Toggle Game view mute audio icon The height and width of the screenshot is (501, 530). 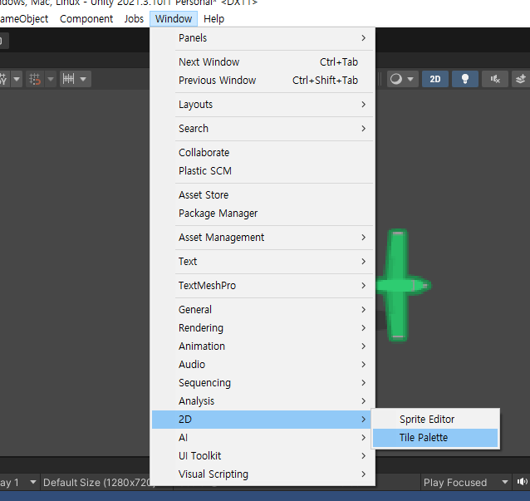coord(522,482)
